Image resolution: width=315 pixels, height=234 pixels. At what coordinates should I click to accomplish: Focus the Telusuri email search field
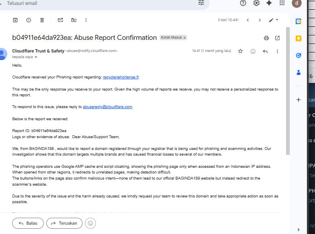point(100,3)
